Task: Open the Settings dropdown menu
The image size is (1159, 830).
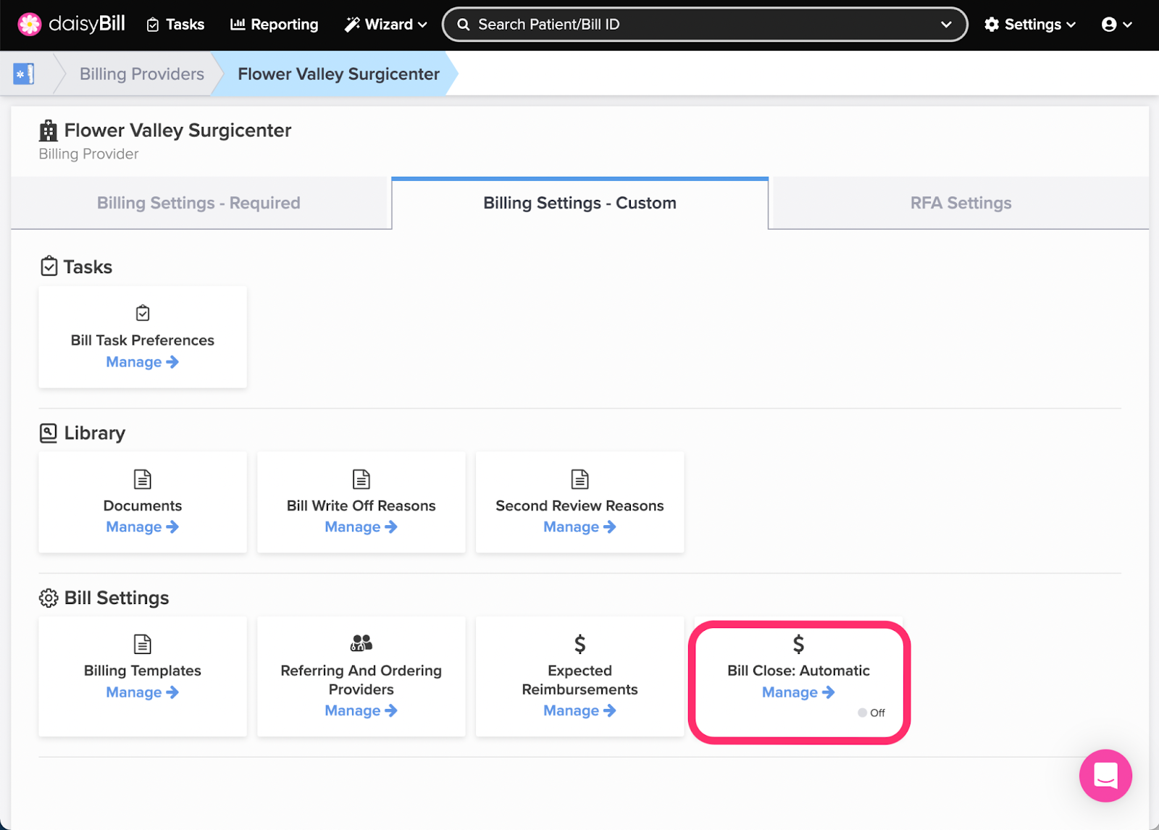Action: click(1029, 25)
